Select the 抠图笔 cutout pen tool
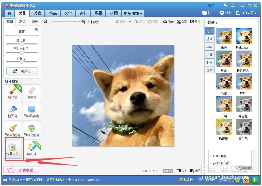 coord(13,112)
